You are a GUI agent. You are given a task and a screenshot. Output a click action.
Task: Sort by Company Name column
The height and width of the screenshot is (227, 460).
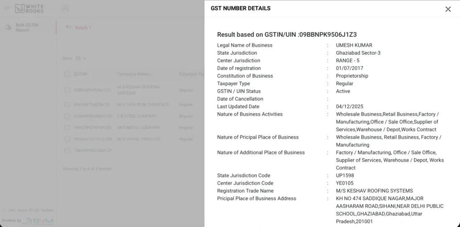click(135, 74)
